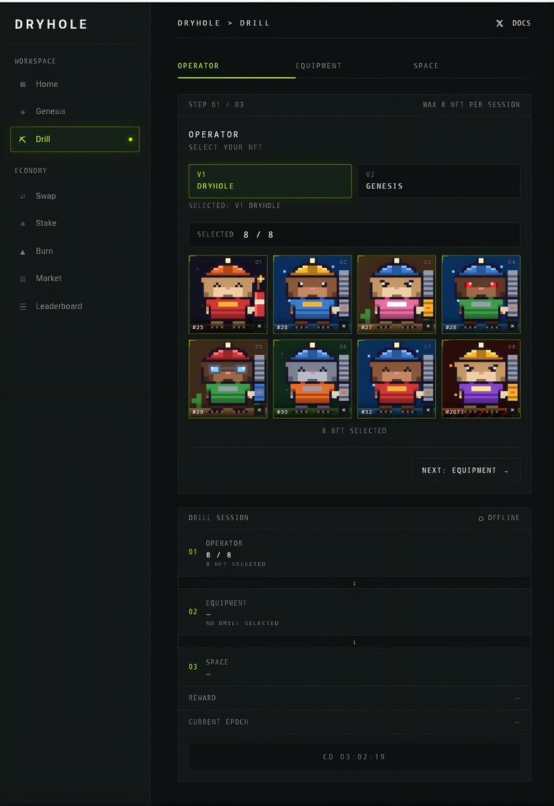Select the V1 DRYHOLE collection option
Screen dimensions: 554x806
270,181
